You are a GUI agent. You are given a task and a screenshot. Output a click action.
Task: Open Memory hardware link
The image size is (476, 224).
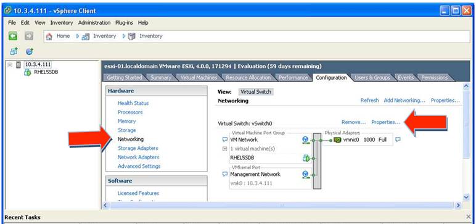coord(126,122)
